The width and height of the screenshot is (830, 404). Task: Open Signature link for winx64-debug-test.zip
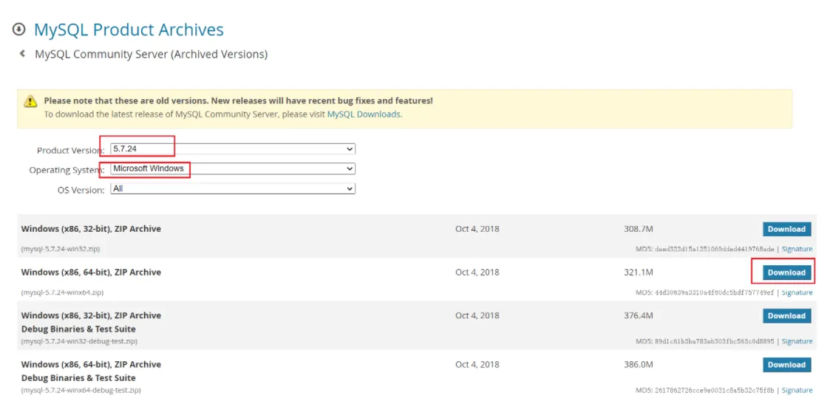[797, 390]
